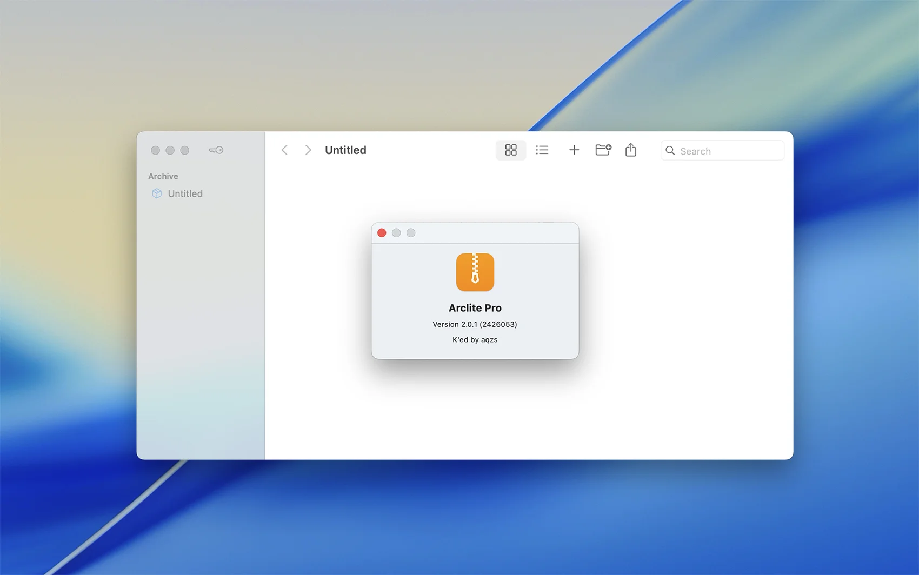Close the Arclite Pro about dialog

(x=382, y=233)
